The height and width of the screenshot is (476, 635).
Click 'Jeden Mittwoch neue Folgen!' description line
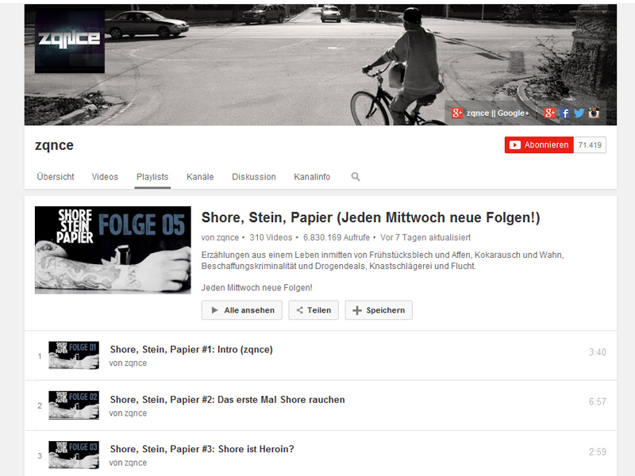point(256,288)
